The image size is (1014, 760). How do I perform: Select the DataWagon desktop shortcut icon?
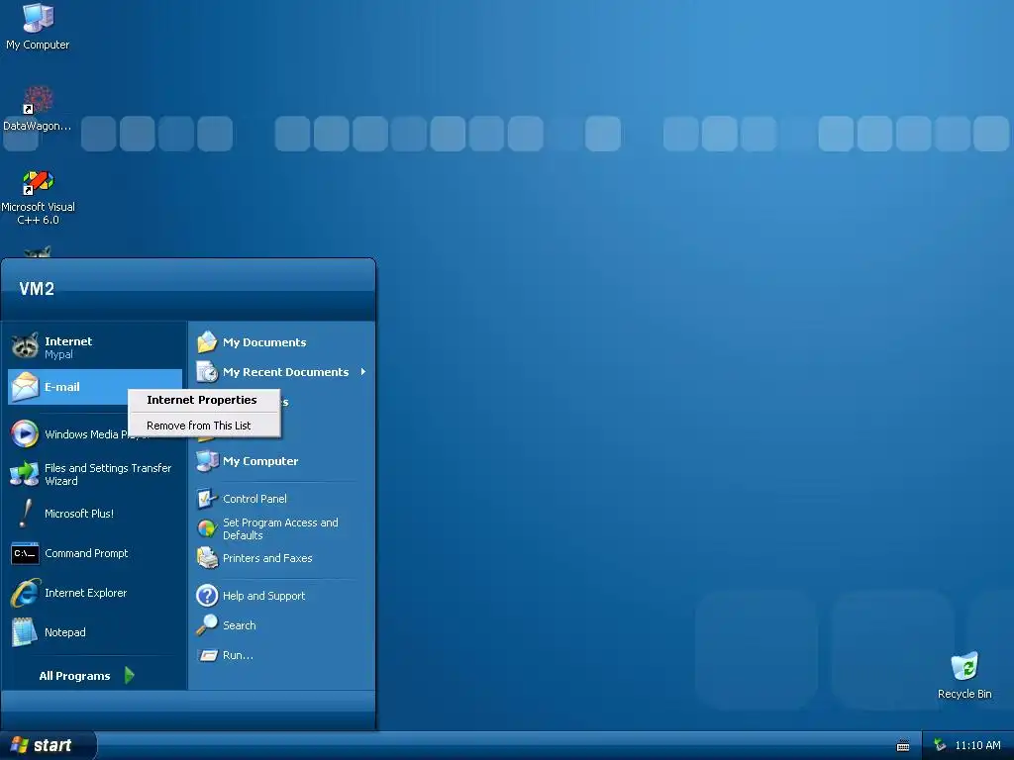38,100
